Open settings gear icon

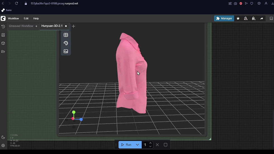3,145
